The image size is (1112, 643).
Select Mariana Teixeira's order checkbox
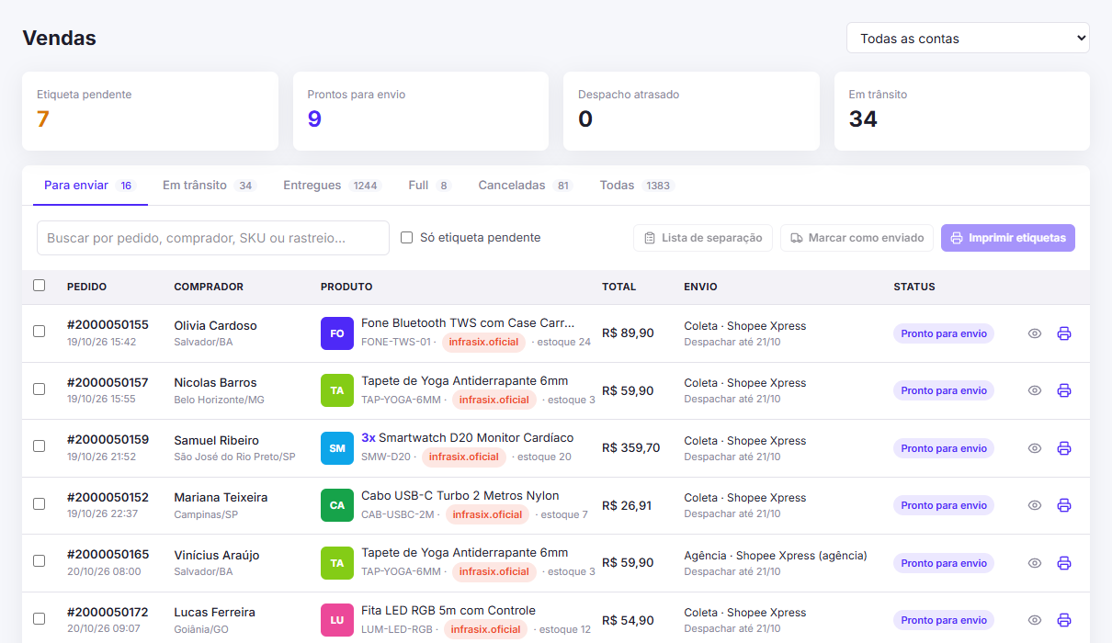pos(39,503)
